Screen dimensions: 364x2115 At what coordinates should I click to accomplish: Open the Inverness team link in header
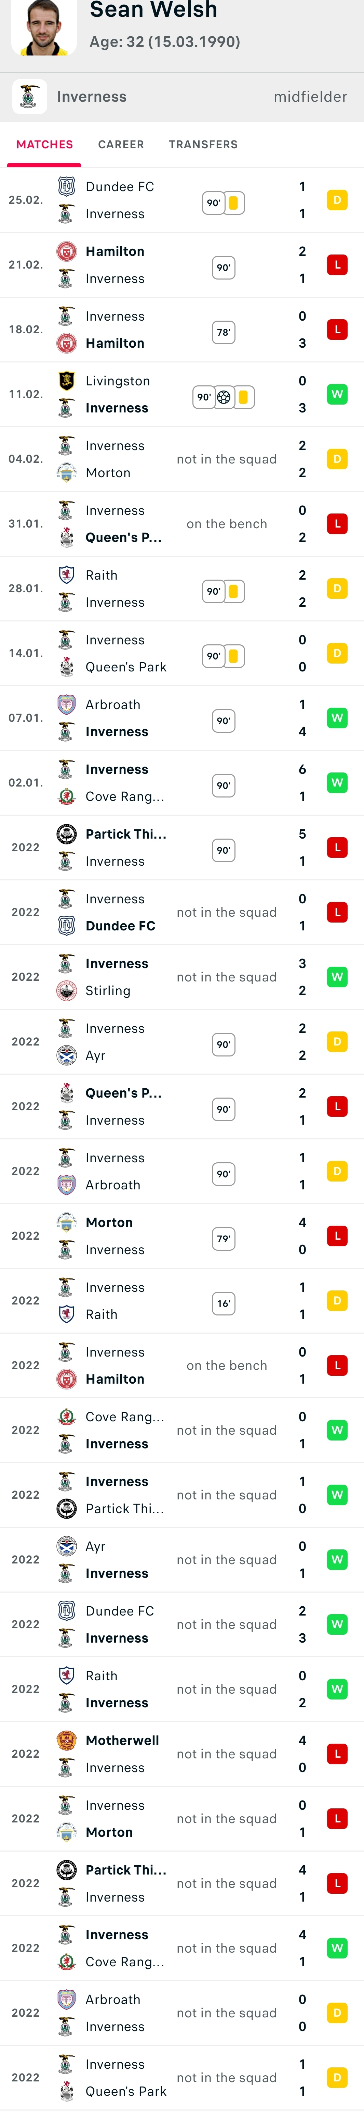(92, 97)
